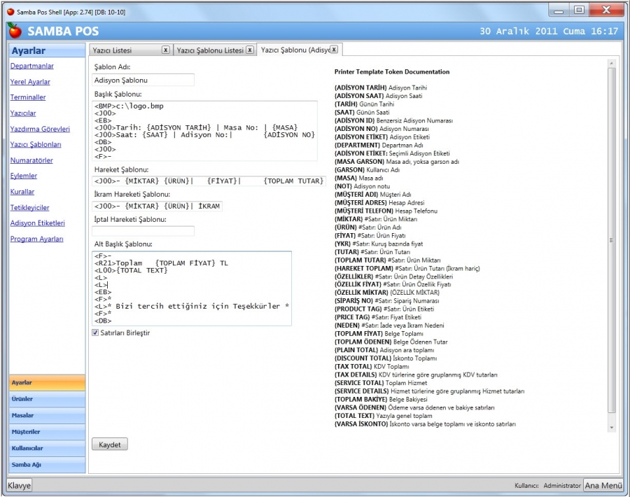Screen dimensions: 630x497
Task: Open the Departmanlar settings link
Action: tap(31, 66)
